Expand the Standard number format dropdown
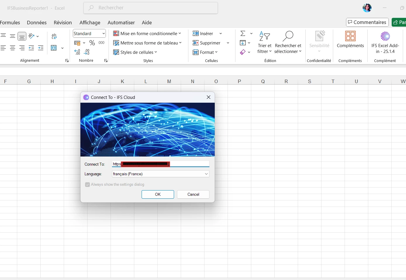406x280 pixels. pyautogui.click(x=104, y=34)
